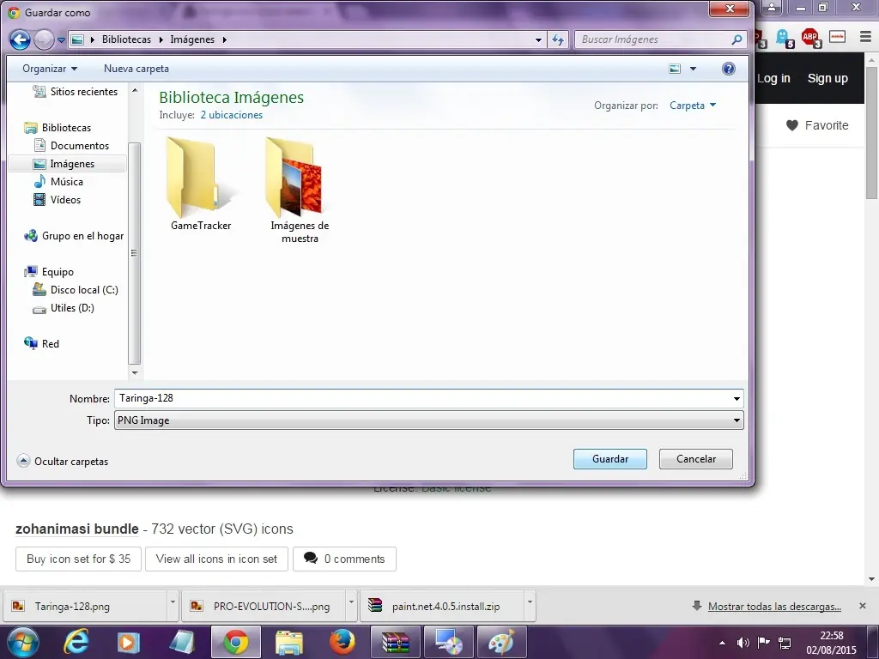Open the Tipo PNG Image dropdown
This screenshot has height=659, width=879.
[429, 420]
